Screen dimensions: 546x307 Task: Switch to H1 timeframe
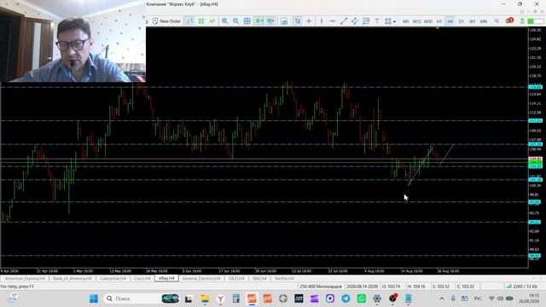tap(439, 21)
